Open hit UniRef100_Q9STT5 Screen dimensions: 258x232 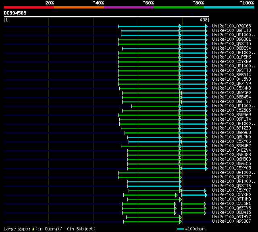click(x=231, y=44)
